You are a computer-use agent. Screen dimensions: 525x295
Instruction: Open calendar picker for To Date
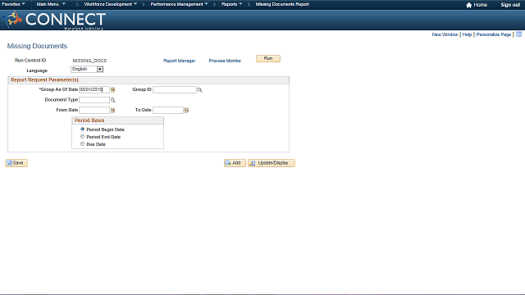point(186,110)
